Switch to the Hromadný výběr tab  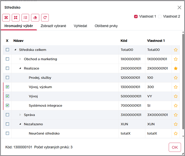(x=19, y=26)
